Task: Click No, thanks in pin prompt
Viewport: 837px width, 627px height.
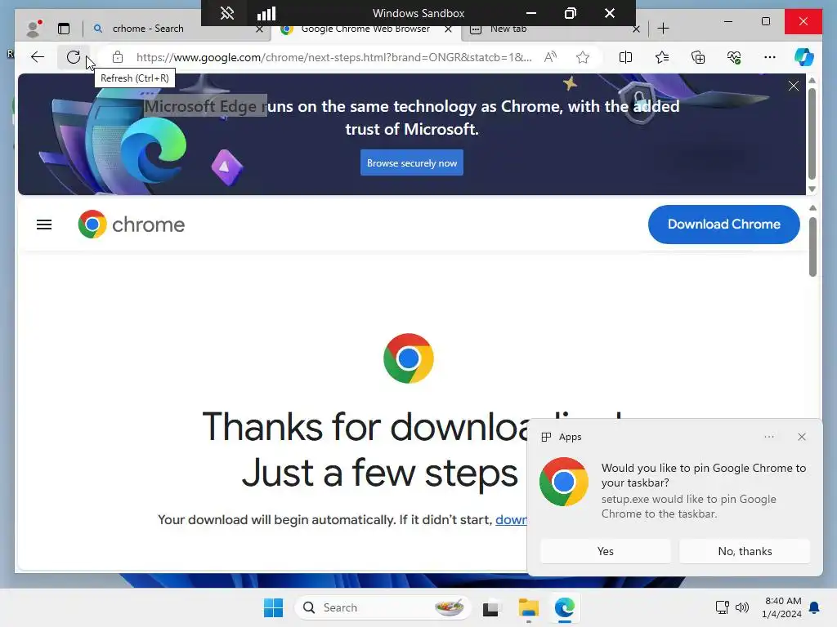Action: point(745,551)
